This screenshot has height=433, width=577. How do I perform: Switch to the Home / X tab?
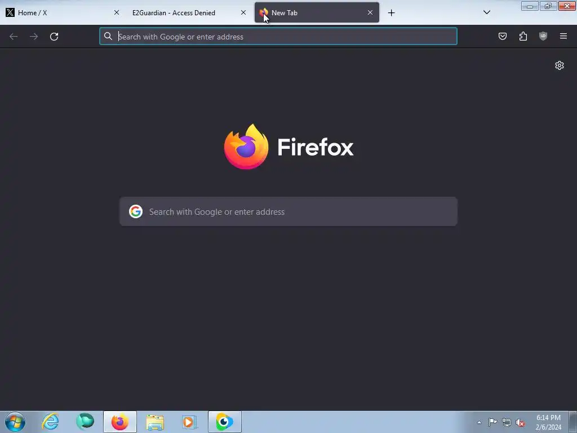63,12
